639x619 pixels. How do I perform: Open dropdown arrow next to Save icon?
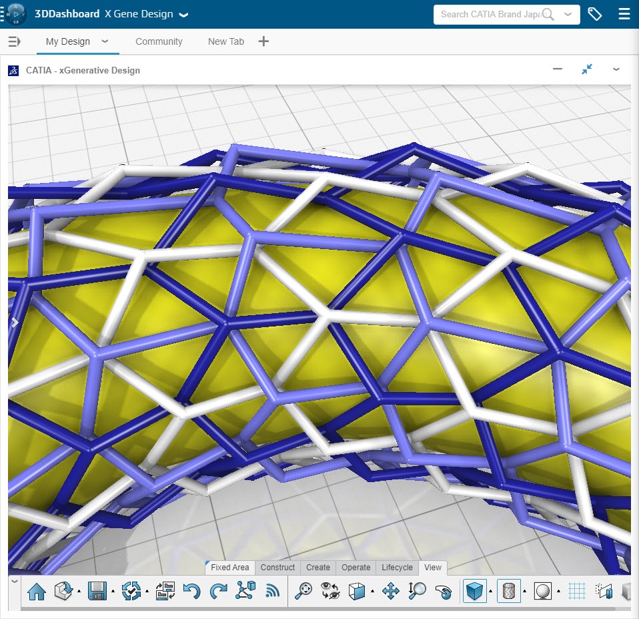(113, 591)
